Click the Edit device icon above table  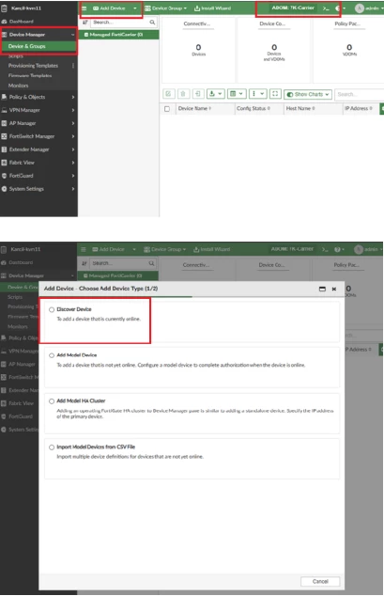168,93
